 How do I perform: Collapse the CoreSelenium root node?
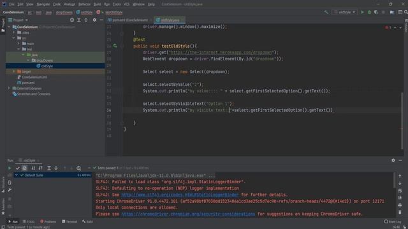(x=9, y=27)
